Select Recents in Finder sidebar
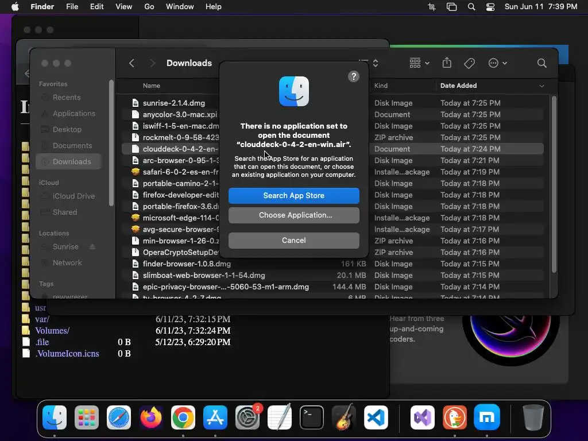The image size is (588, 441). click(x=68, y=98)
